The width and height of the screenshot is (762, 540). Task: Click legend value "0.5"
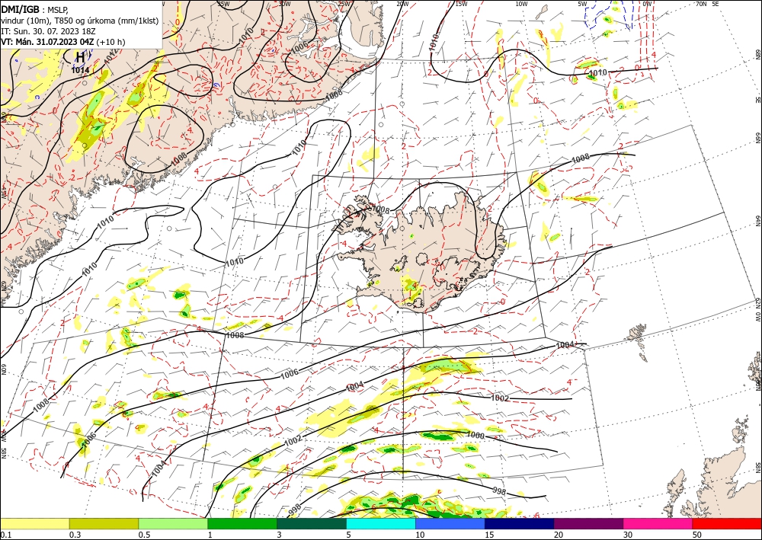coord(144,535)
